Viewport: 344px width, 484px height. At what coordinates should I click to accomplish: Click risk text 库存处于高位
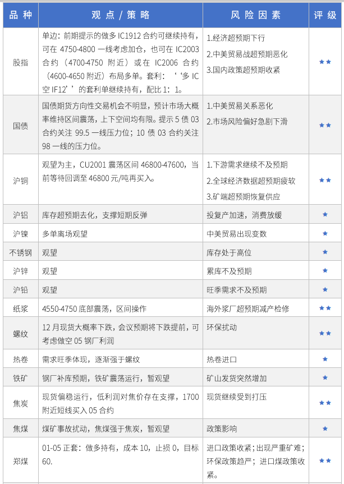tap(229, 253)
